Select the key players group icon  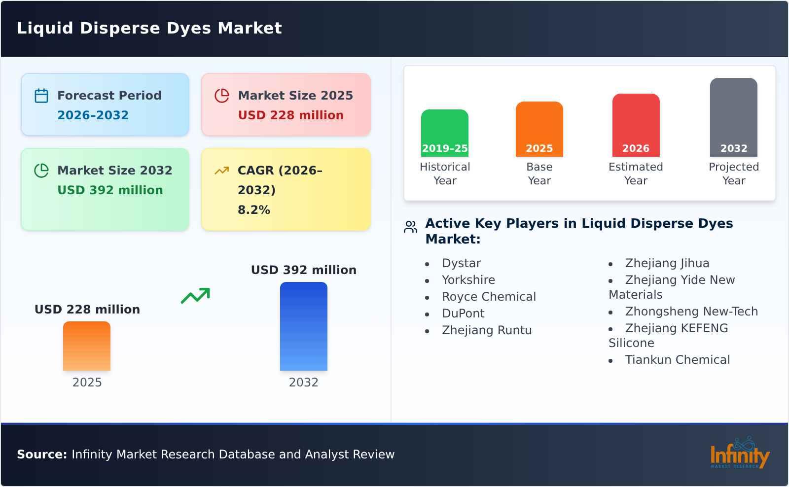[410, 227]
